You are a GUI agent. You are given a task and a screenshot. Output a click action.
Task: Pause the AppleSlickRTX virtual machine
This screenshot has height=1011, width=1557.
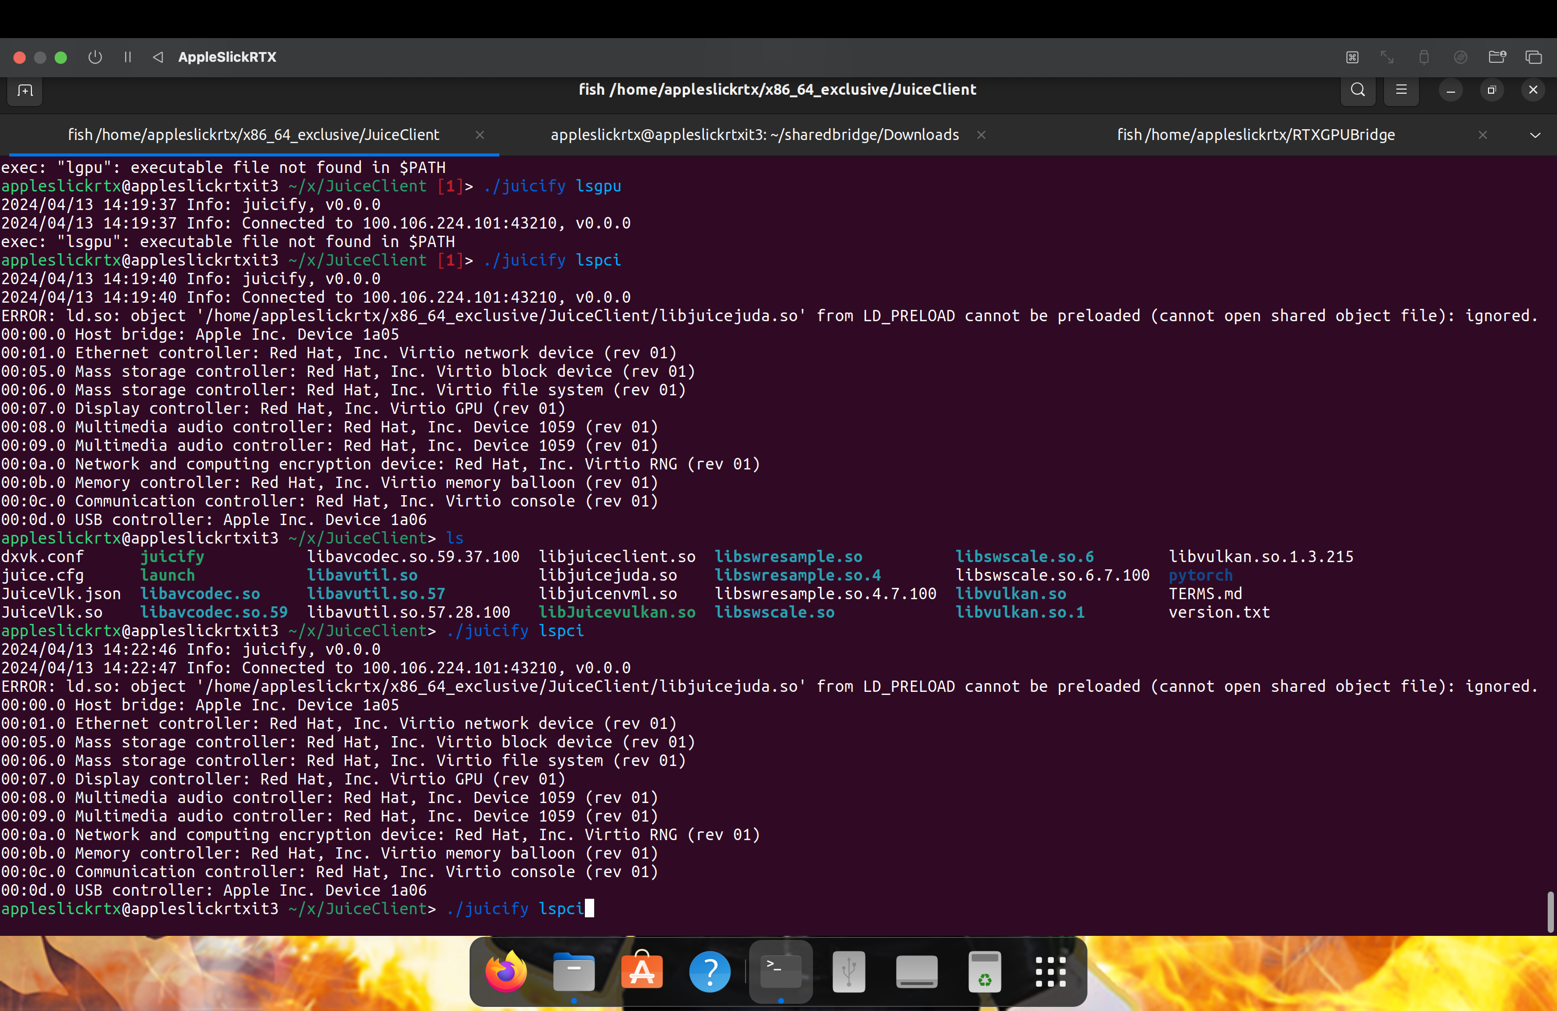128,58
